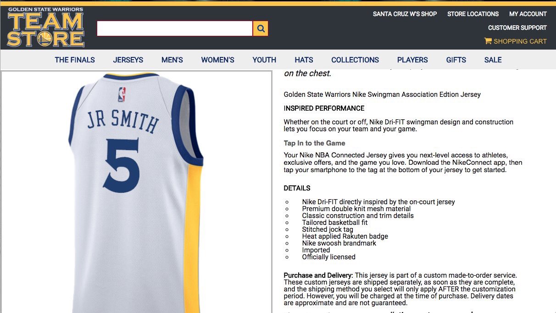Open the Collections menu

tap(355, 60)
